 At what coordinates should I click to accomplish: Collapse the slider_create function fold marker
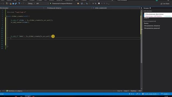click(x=7, y=16)
